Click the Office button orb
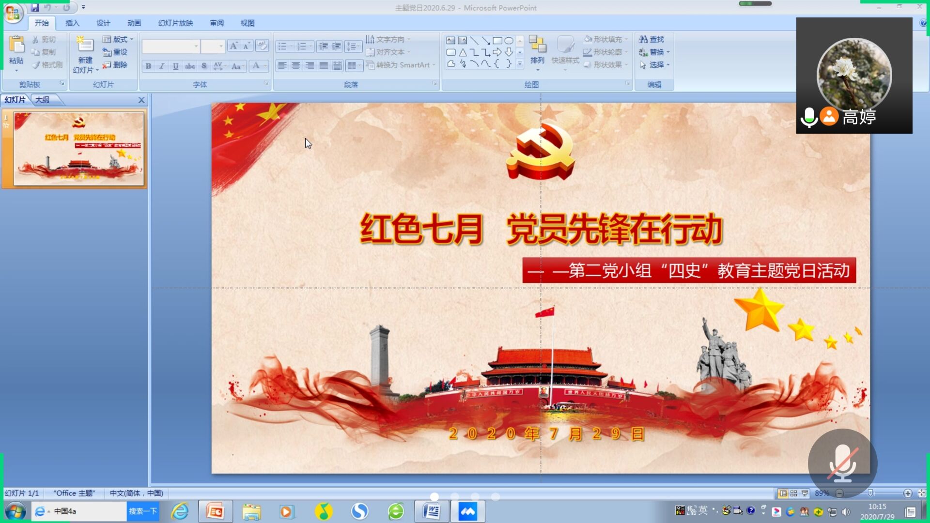This screenshot has height=523, width=930. tap(13, 13)
